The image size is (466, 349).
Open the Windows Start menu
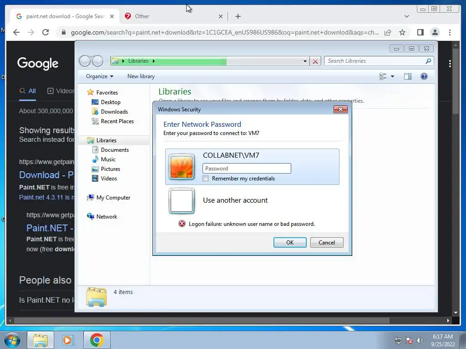click(12, 340)
